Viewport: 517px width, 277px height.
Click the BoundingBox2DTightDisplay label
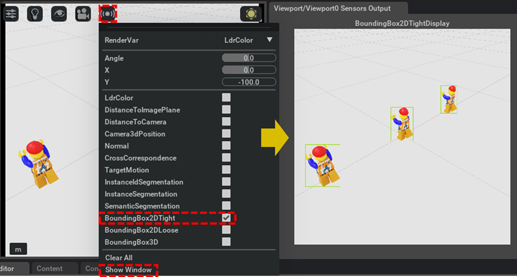402,23
